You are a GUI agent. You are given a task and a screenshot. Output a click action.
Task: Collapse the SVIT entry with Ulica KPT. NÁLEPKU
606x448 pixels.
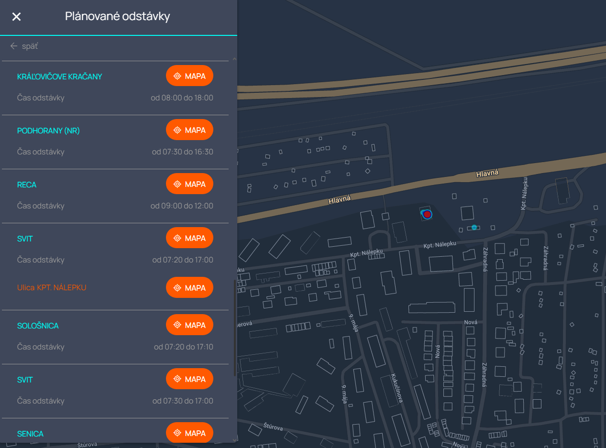pyautogui.click(x=25, y=239)
